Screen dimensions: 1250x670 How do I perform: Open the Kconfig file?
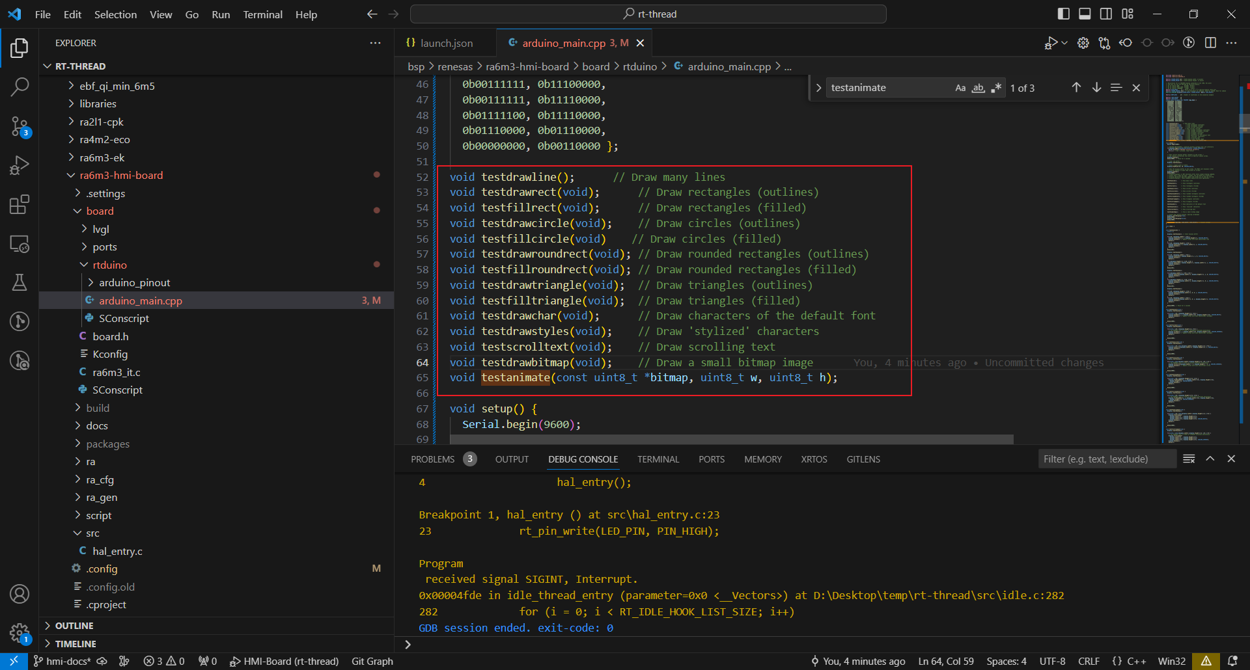[216, 354]
